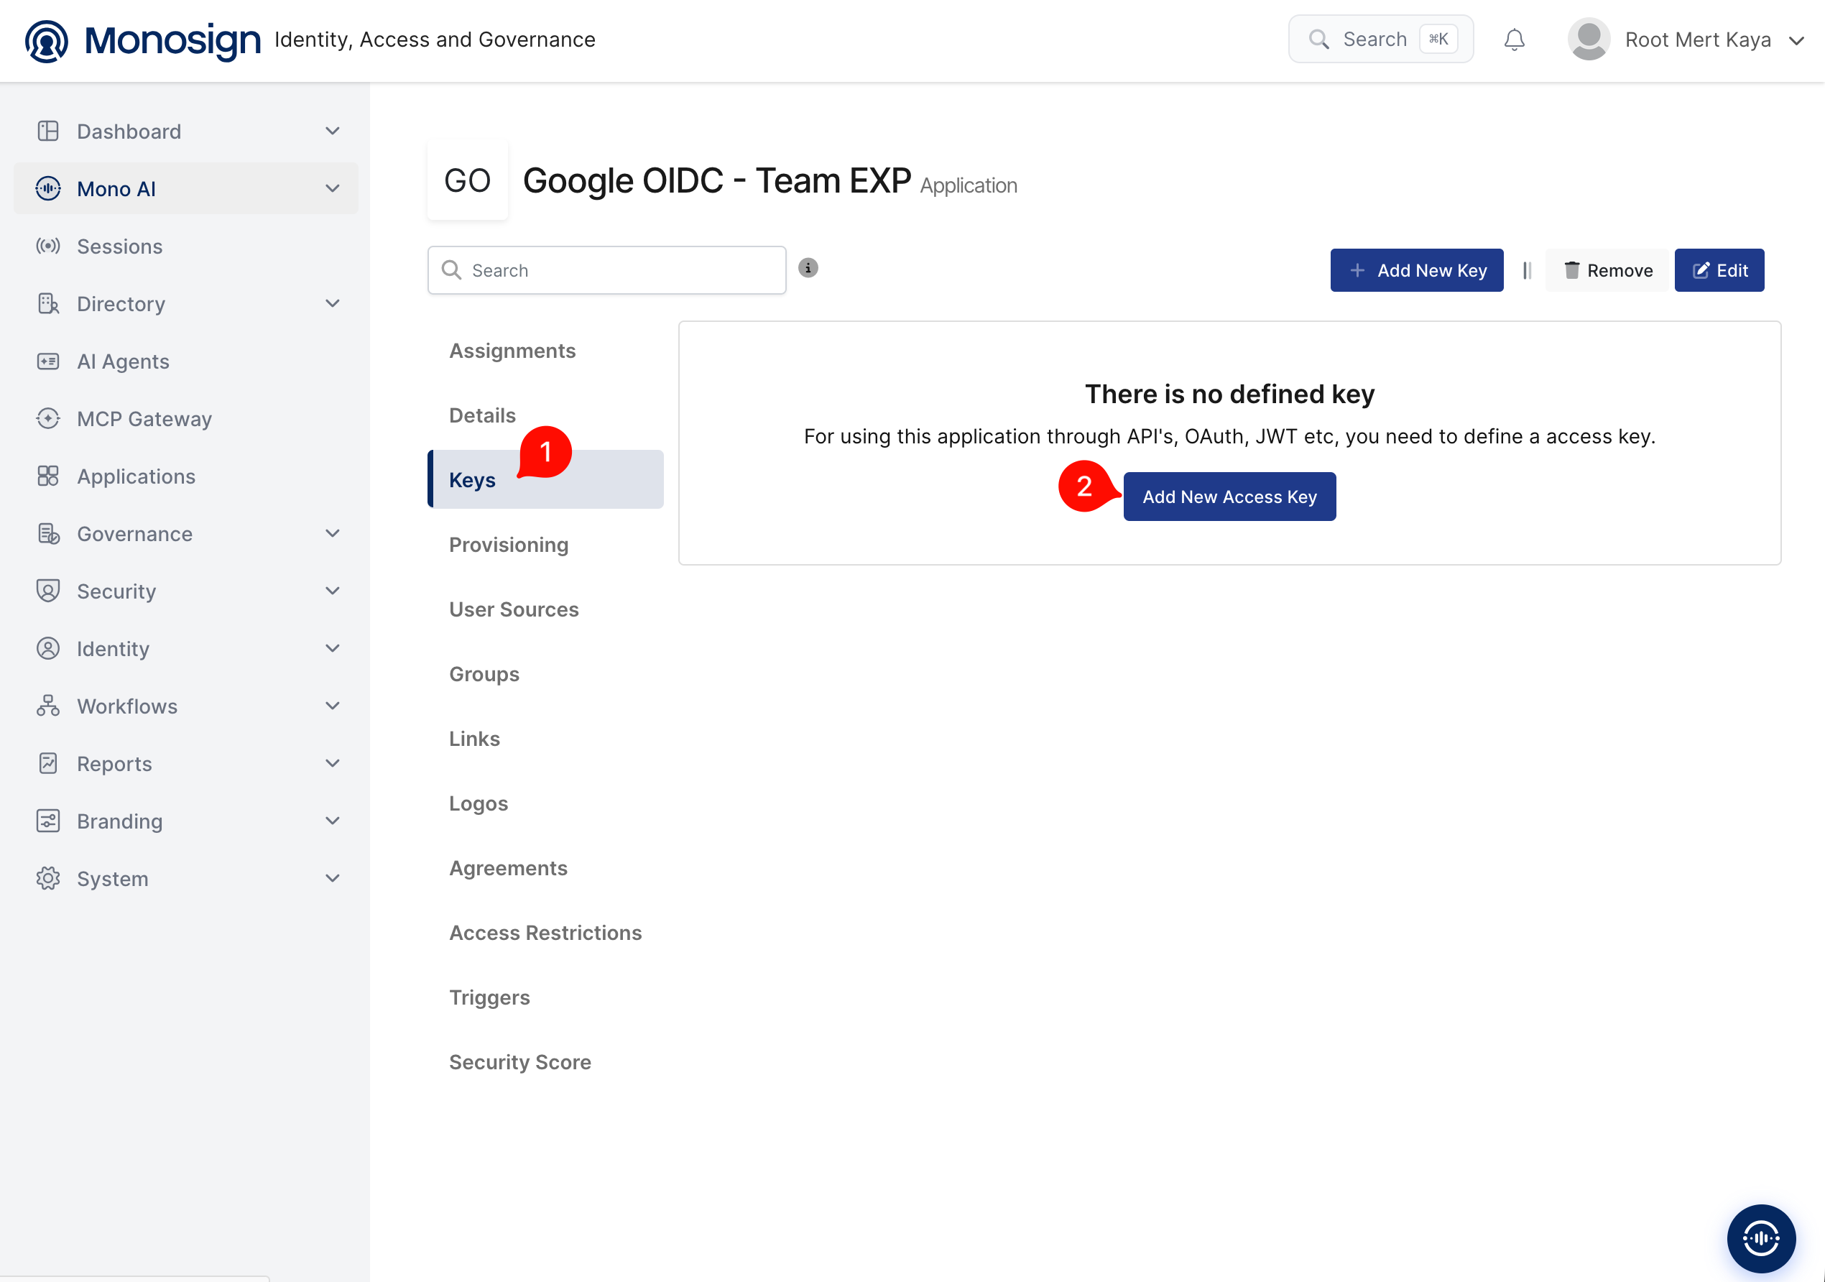Open the floating Mono AI assistant button
This screenshot has height=1282, width=1825.
(x=1760, y=1237)
